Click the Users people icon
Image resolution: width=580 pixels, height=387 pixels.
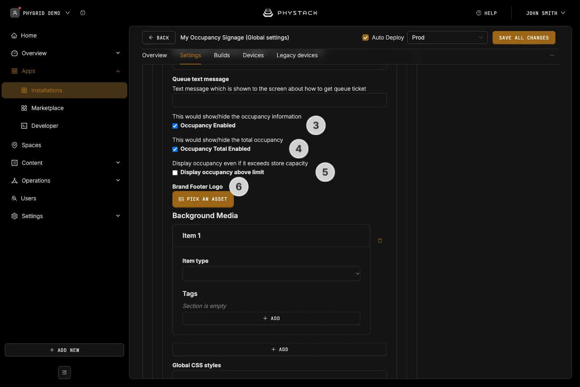(14, 198)
